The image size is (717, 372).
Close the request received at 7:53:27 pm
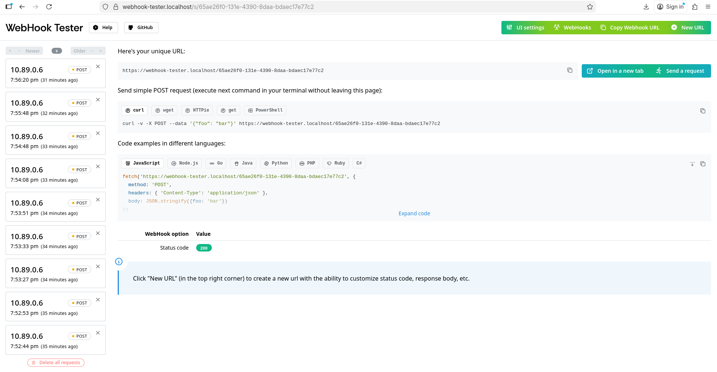click(x=98, y=266)
